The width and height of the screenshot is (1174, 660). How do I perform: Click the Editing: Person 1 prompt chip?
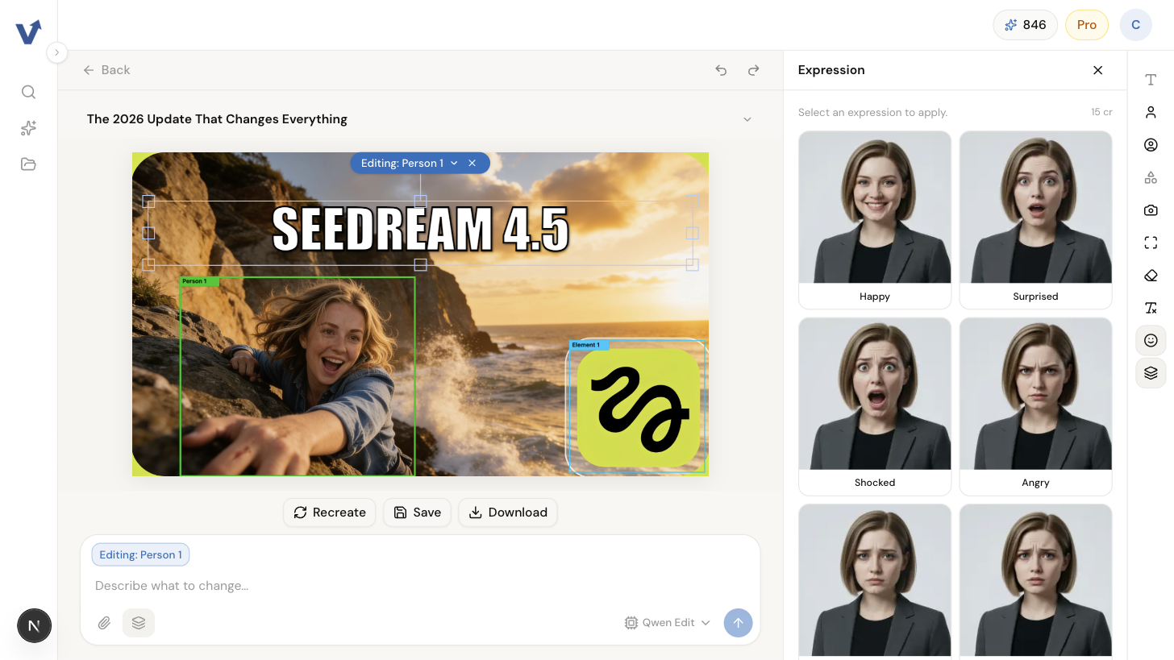(x=140, y=554)
